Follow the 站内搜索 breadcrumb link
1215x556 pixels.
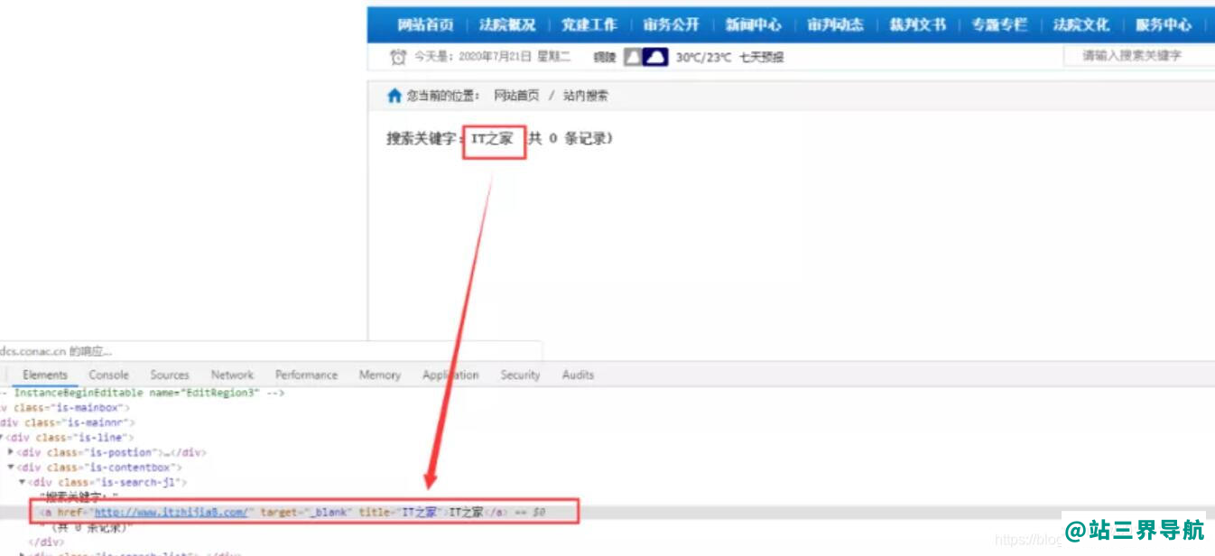586,96
